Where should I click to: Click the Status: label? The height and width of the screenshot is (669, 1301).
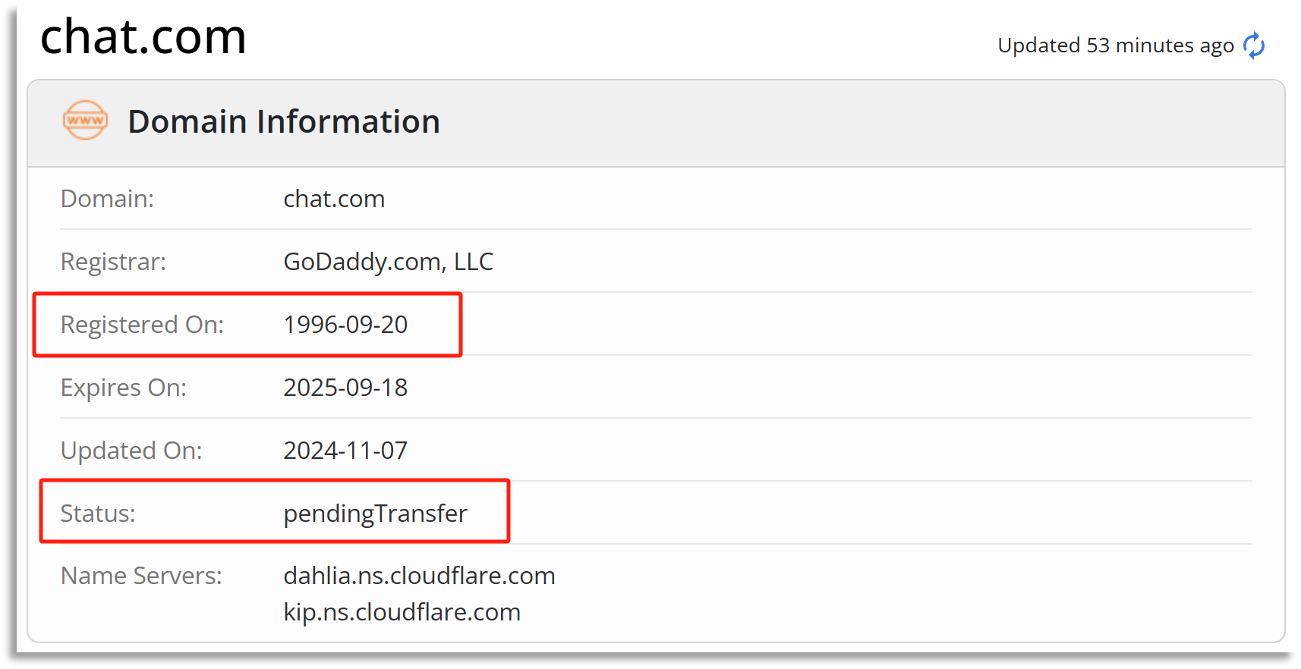point(98,514)
